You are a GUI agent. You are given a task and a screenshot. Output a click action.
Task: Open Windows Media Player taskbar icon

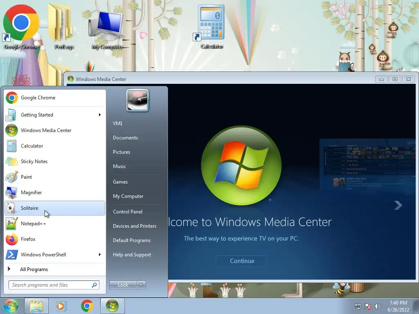tap(61, 306)
